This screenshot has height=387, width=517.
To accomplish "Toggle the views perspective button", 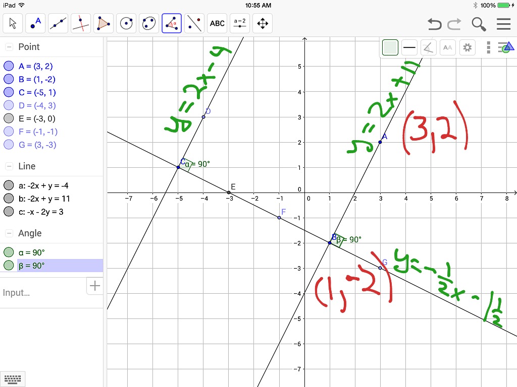I will tap(506, 47).
